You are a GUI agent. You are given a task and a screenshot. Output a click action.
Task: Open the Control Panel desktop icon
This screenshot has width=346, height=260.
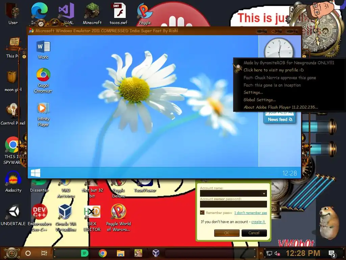[x=13, y=114]
